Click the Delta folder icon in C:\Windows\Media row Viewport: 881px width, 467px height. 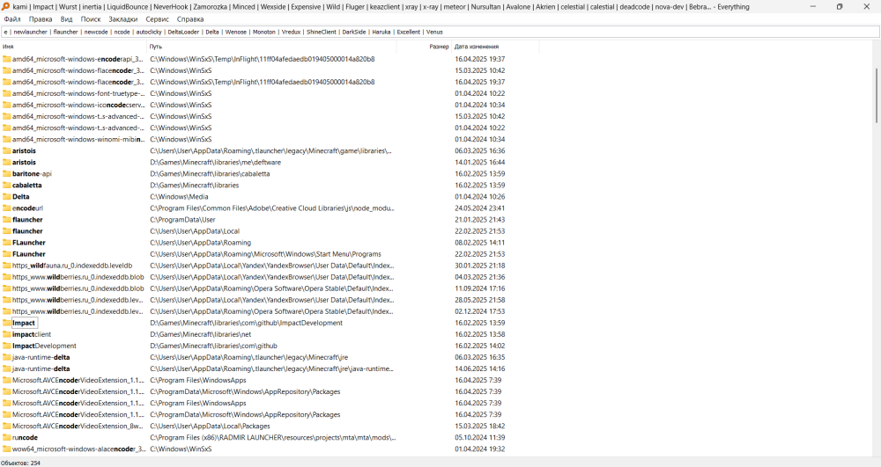click(7, 197)
